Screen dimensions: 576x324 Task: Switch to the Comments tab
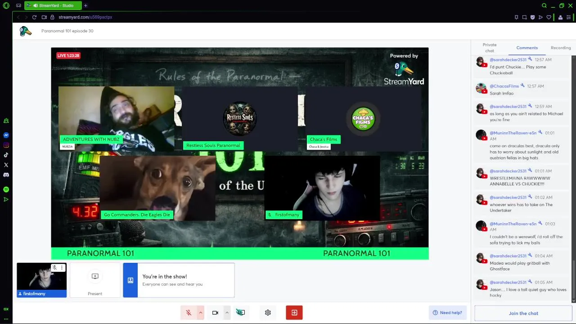tap(527, 48)
